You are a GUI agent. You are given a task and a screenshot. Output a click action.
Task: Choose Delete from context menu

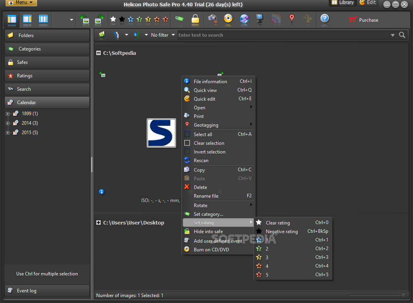point(218,187)
